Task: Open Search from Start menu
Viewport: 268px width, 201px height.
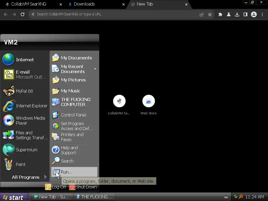Action: (x=74, y=161)
